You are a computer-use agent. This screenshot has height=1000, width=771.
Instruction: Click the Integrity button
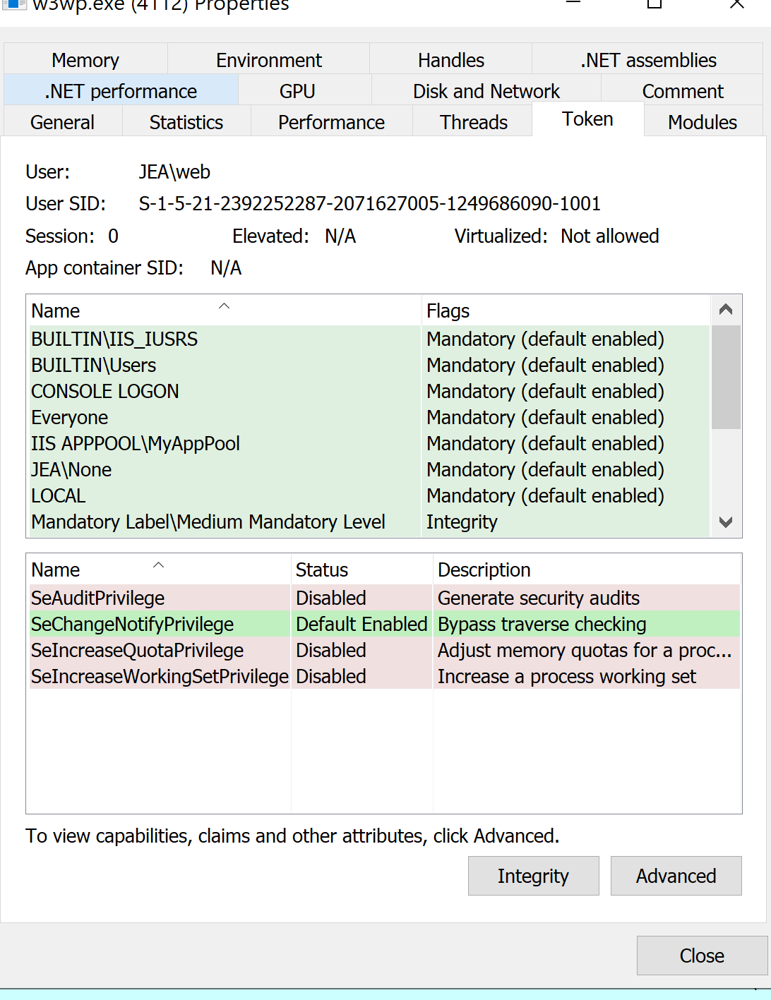pos(533,876)
